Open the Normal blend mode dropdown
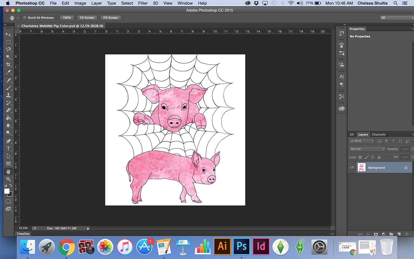This screenshot has width=414, height=259. [x=367, y=149]
